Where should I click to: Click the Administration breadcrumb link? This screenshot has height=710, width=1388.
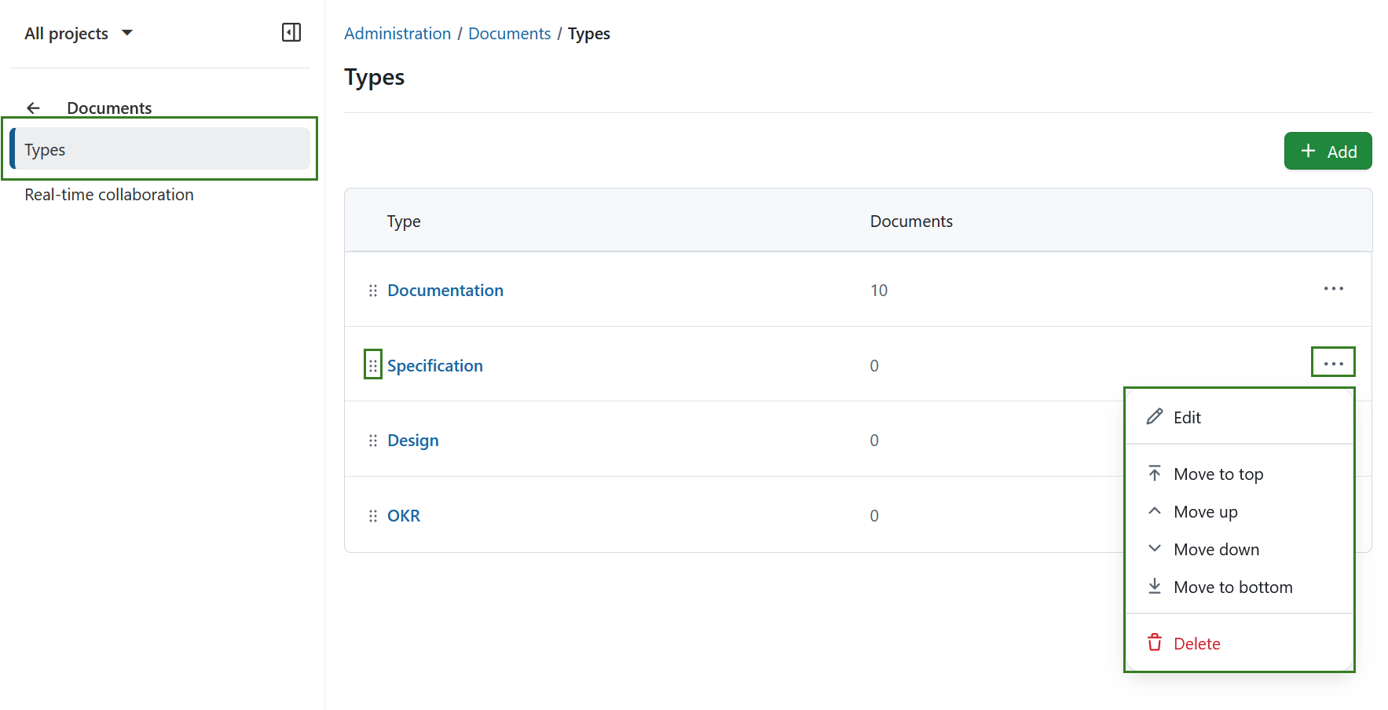point(397,33)
